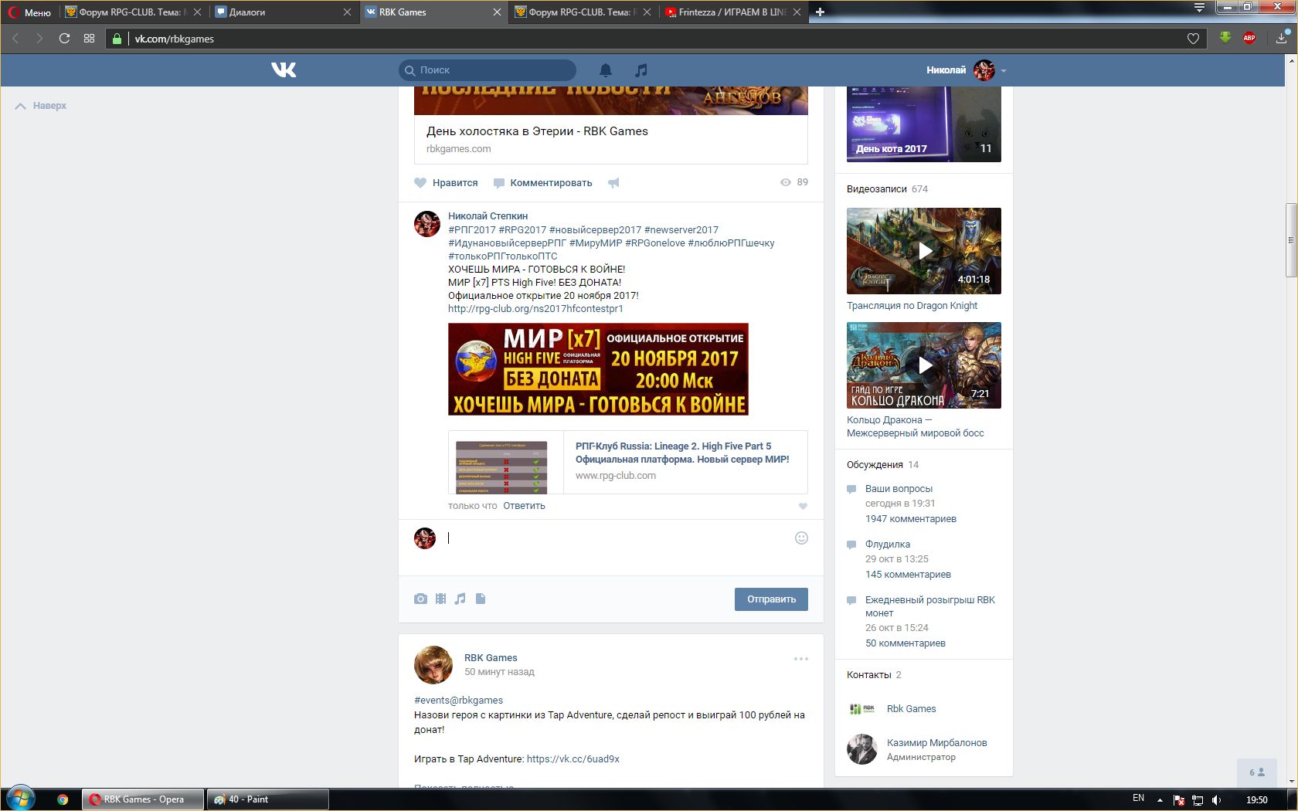Switch to Frintezza YouTube tab
Viewport: 1298px width, 811px height.
732,12
